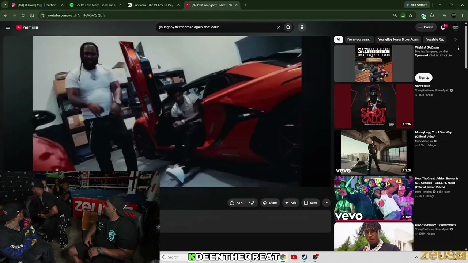Start voice search with microphone
Image resolution: width=468 pixels, height=263 pixels.
point(302,27)
